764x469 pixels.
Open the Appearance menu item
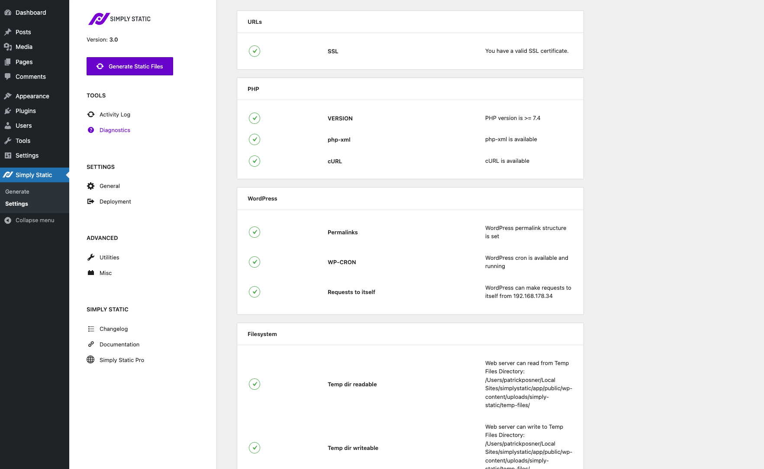click(x=35, y=96)
